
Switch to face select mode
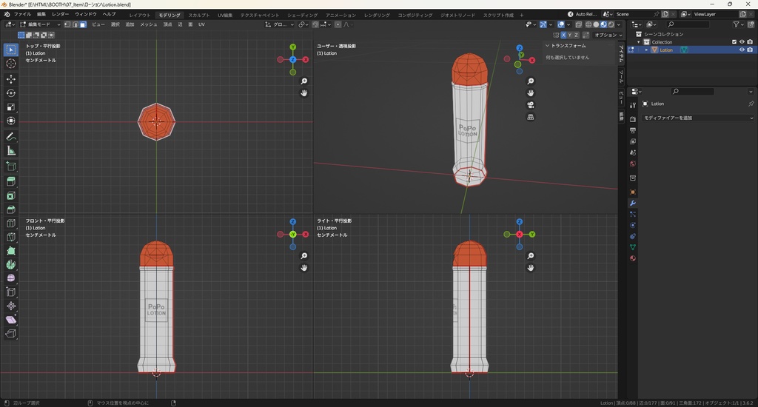tap(83, 24)
